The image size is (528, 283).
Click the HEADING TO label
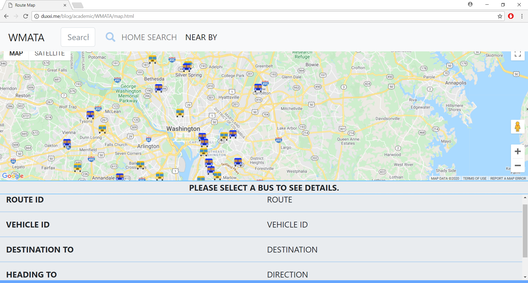pos(31,274)
